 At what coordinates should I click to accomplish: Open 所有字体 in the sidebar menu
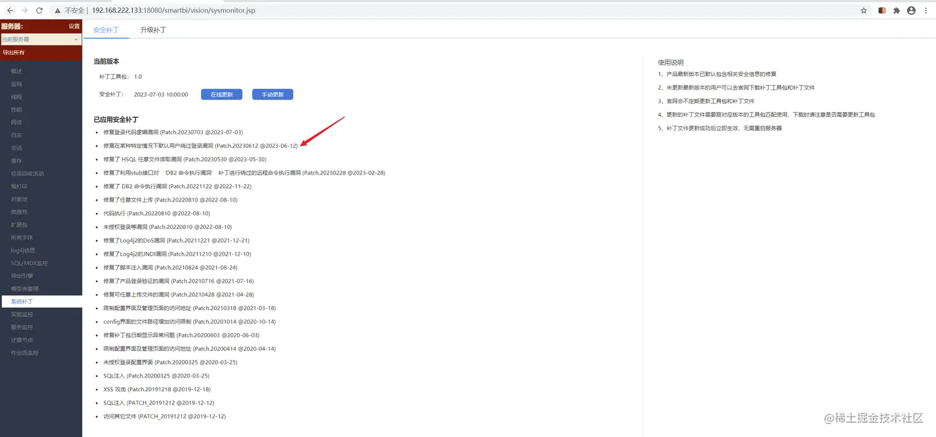tap(22, 238)
